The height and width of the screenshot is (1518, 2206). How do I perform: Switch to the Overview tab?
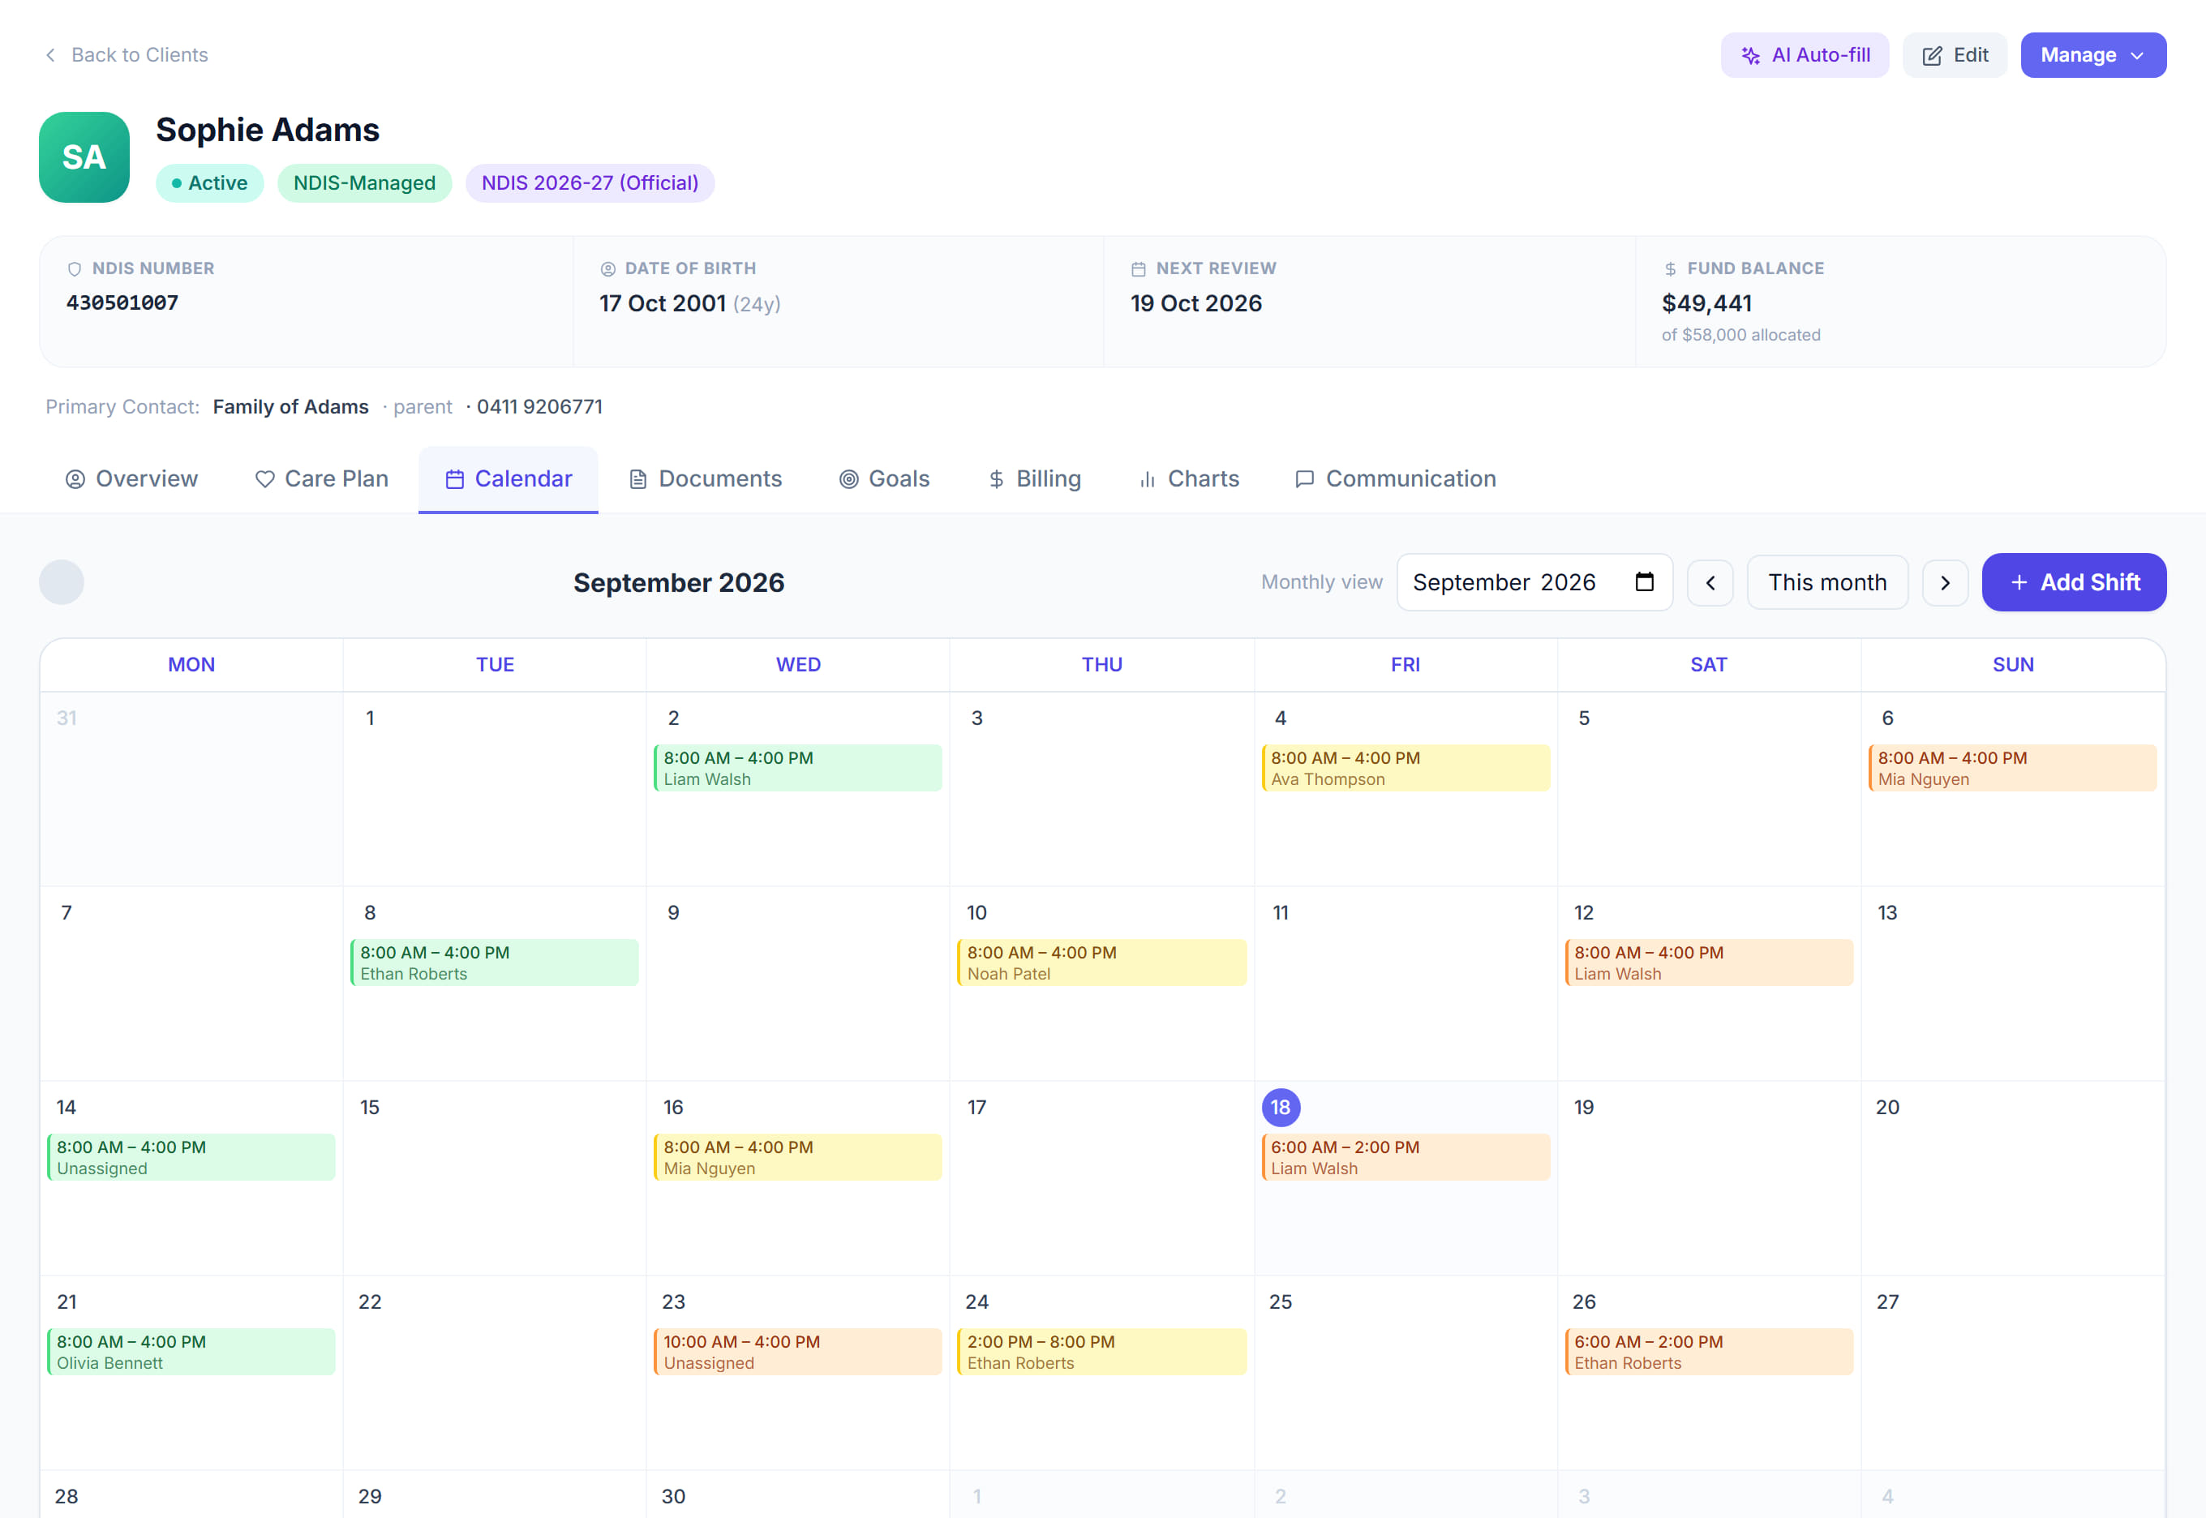click(131, 478)
